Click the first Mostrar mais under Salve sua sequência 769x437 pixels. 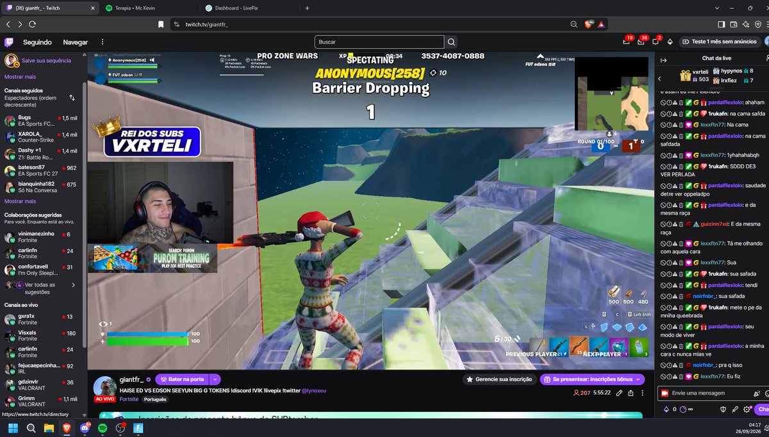click(x=20, y=77)
